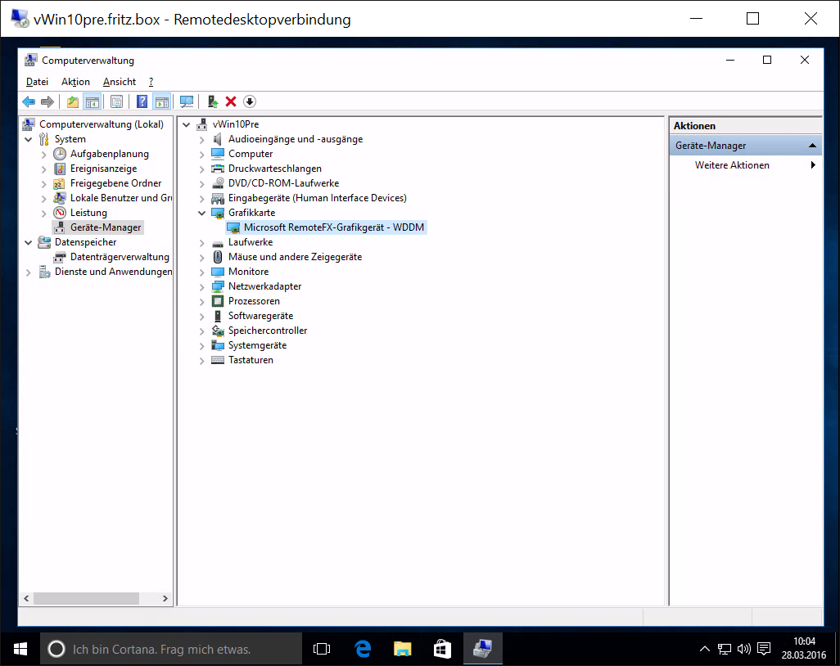Image resolution: width=840 pixels, height=666 pixels.
Task: Open the Windows Start menu
Action: [x=20, y=649]
